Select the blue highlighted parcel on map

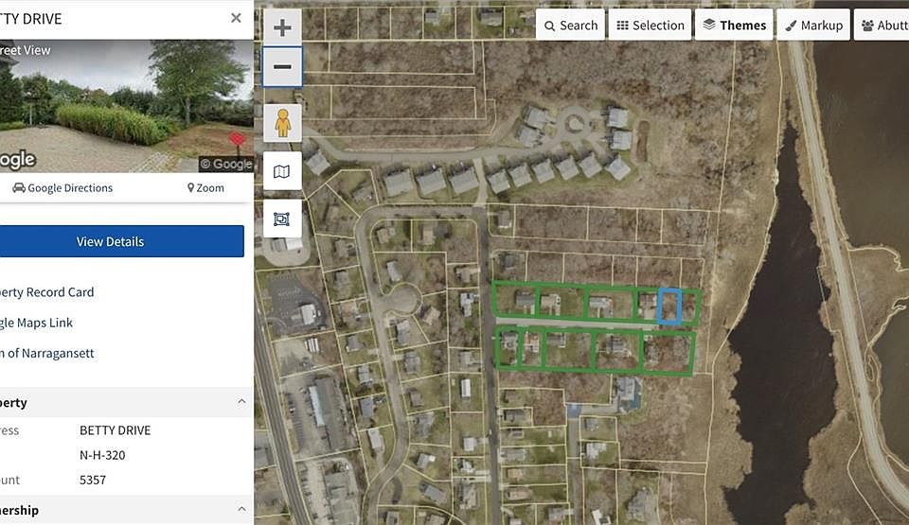click(x=669, y=306)
